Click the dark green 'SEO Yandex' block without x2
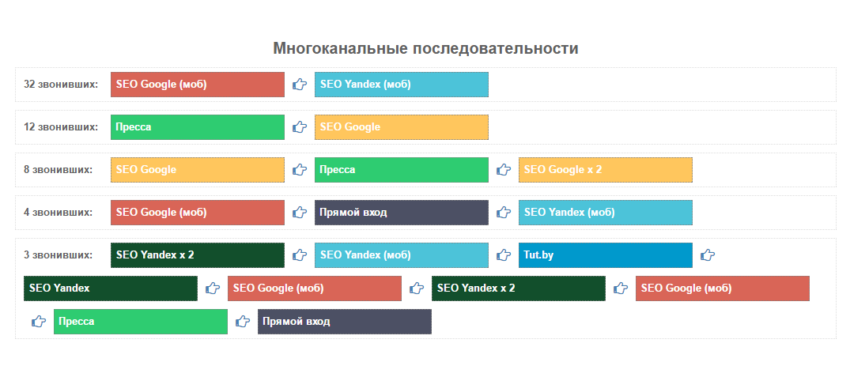Screen dimensions: 850x377 click(110, 288)
